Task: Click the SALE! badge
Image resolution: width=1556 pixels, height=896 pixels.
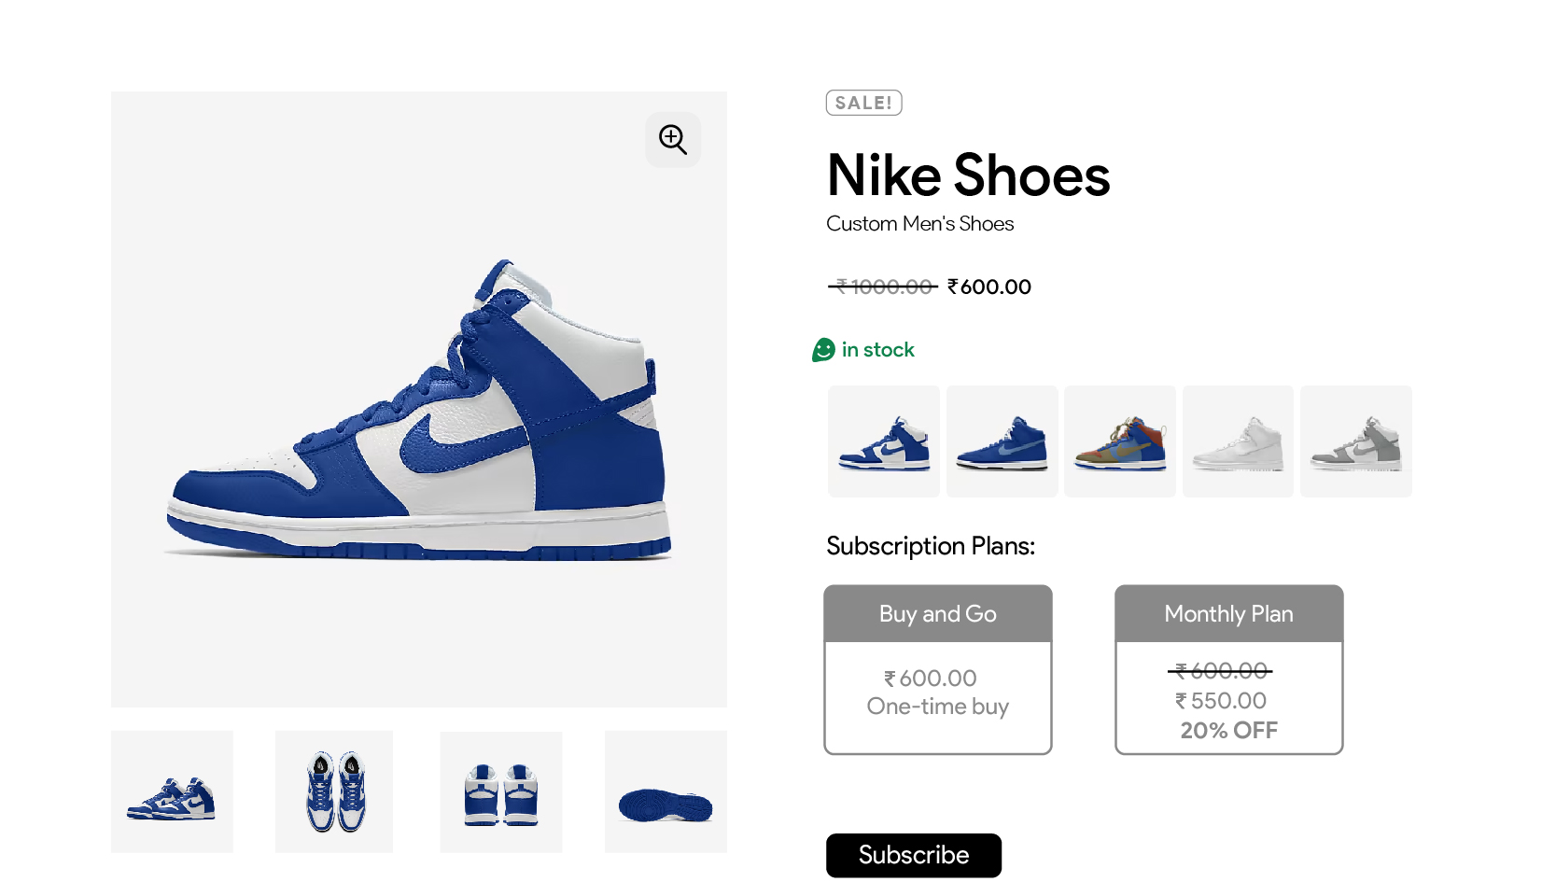Action: pos(863,103)
